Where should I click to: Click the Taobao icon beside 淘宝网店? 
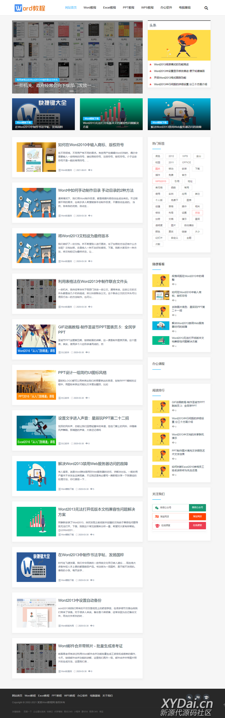(x=156, y=517)
